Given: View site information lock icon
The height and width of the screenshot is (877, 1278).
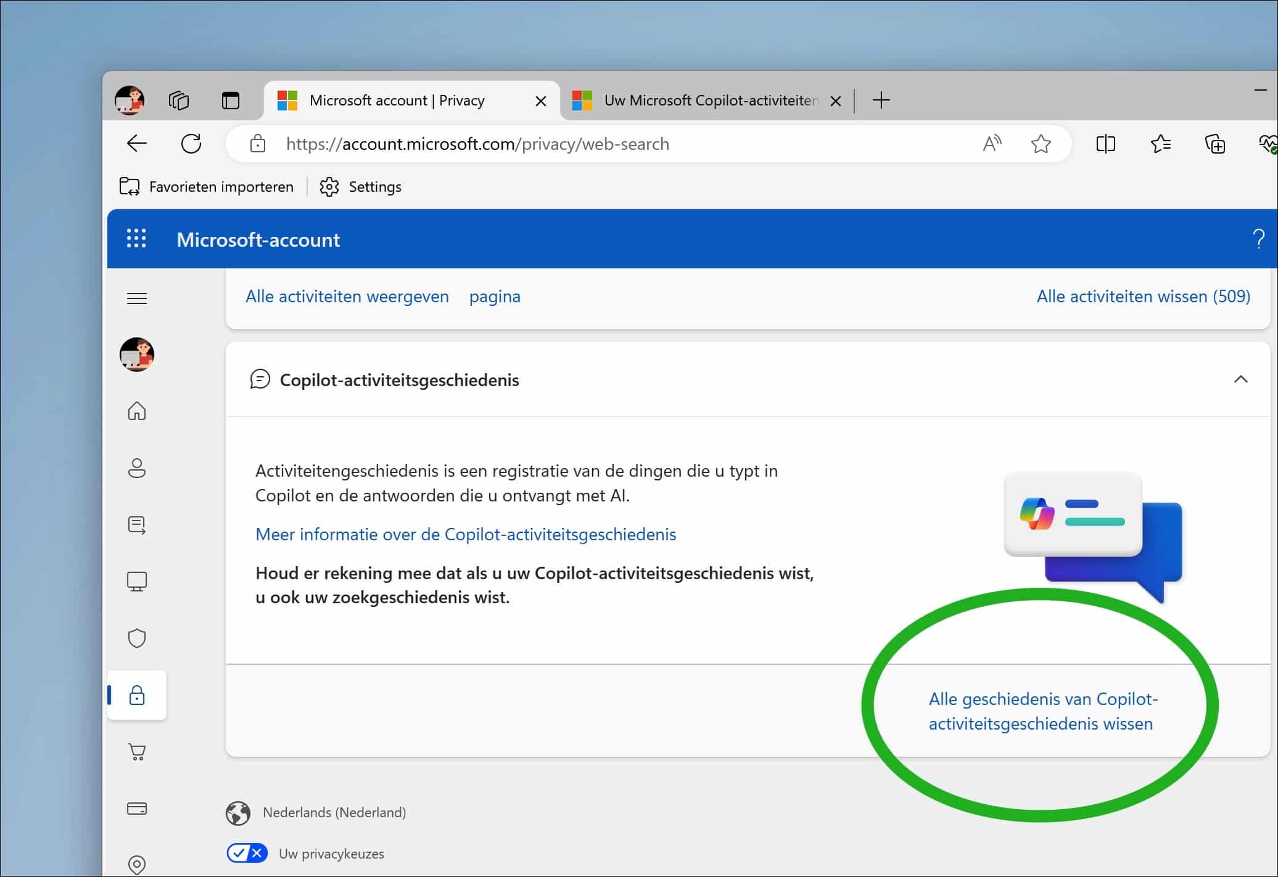Looking at the screenshot, I should click(x=258, y=144).
